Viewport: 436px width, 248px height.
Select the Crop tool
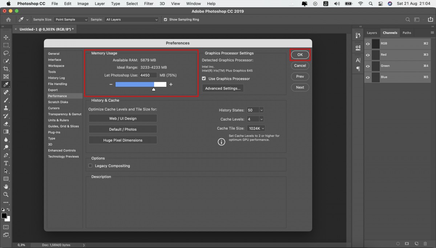6,69
